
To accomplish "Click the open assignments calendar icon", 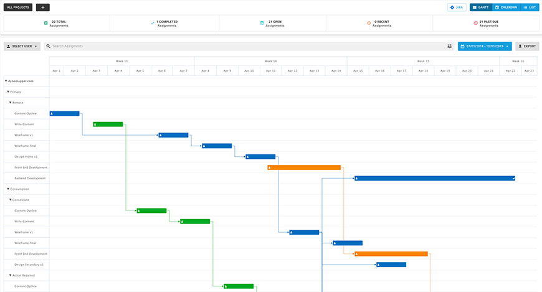I will [x=262, y=23].
